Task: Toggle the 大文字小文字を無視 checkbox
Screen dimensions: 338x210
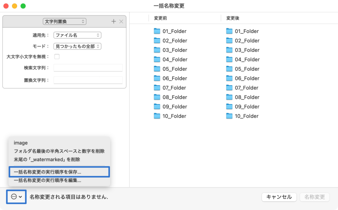Action: [57, 57]
